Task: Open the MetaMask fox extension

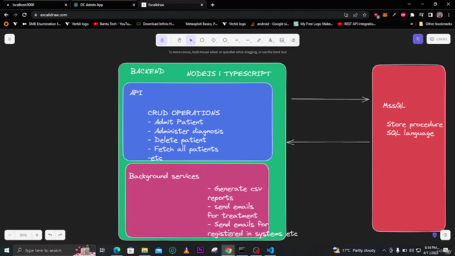Action: (385, 15)
